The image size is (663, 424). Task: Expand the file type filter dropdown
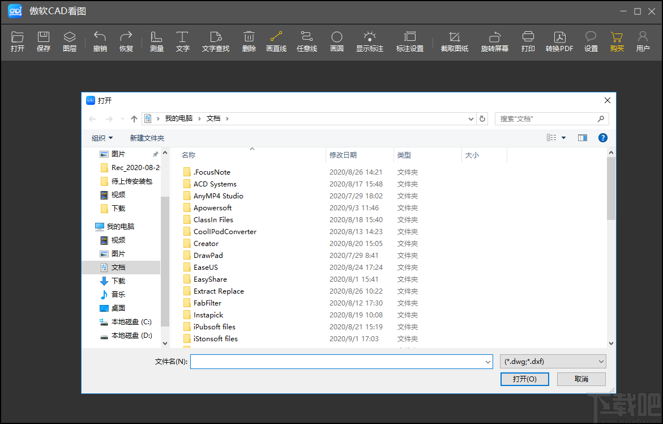pyautogui.click(x=553, y=361)
